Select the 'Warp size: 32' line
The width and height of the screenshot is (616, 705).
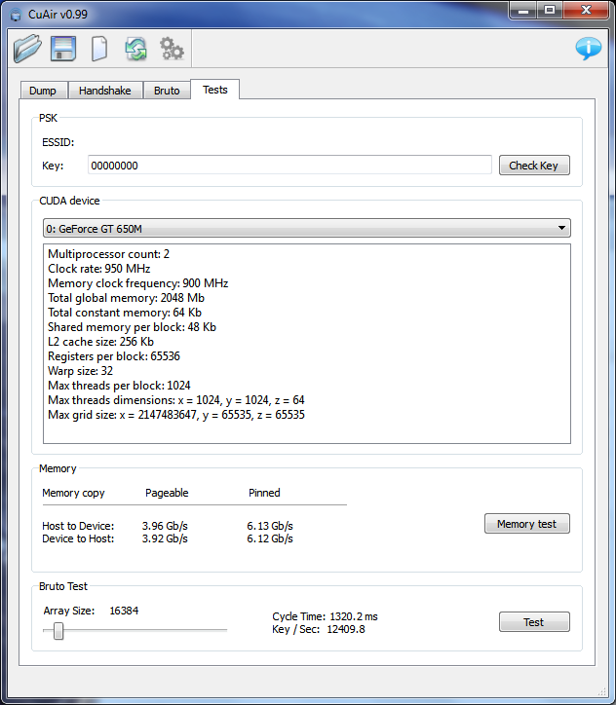point(80,371)
